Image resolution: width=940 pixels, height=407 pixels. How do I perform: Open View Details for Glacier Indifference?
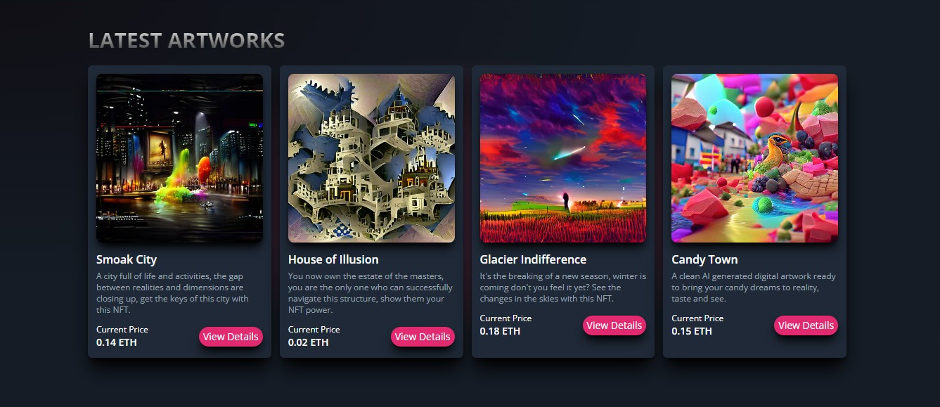614,325
